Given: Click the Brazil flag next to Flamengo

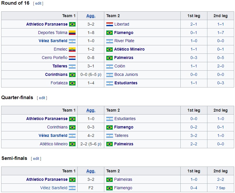Looking at the screenshot, I should [x=110, y=33].
